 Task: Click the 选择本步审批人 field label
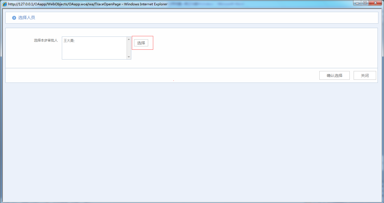pyautogui.click(x=46, y=40)
